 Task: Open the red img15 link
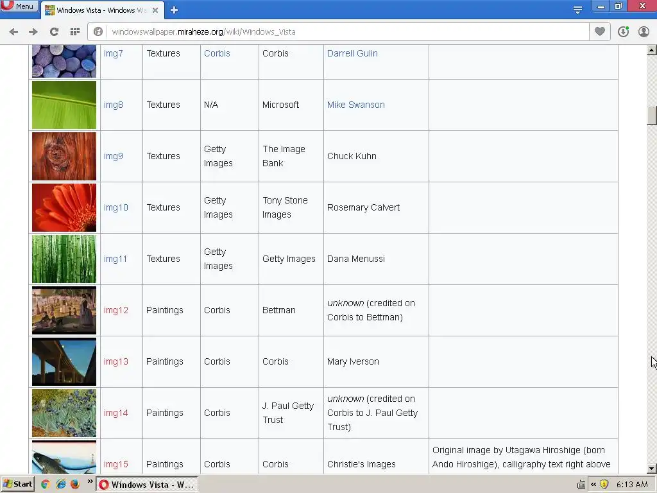[116, 464]
